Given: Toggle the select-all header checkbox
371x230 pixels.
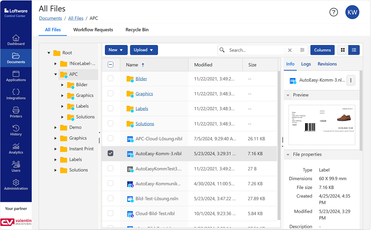Looking at the screenshot, I should (111, 65).
